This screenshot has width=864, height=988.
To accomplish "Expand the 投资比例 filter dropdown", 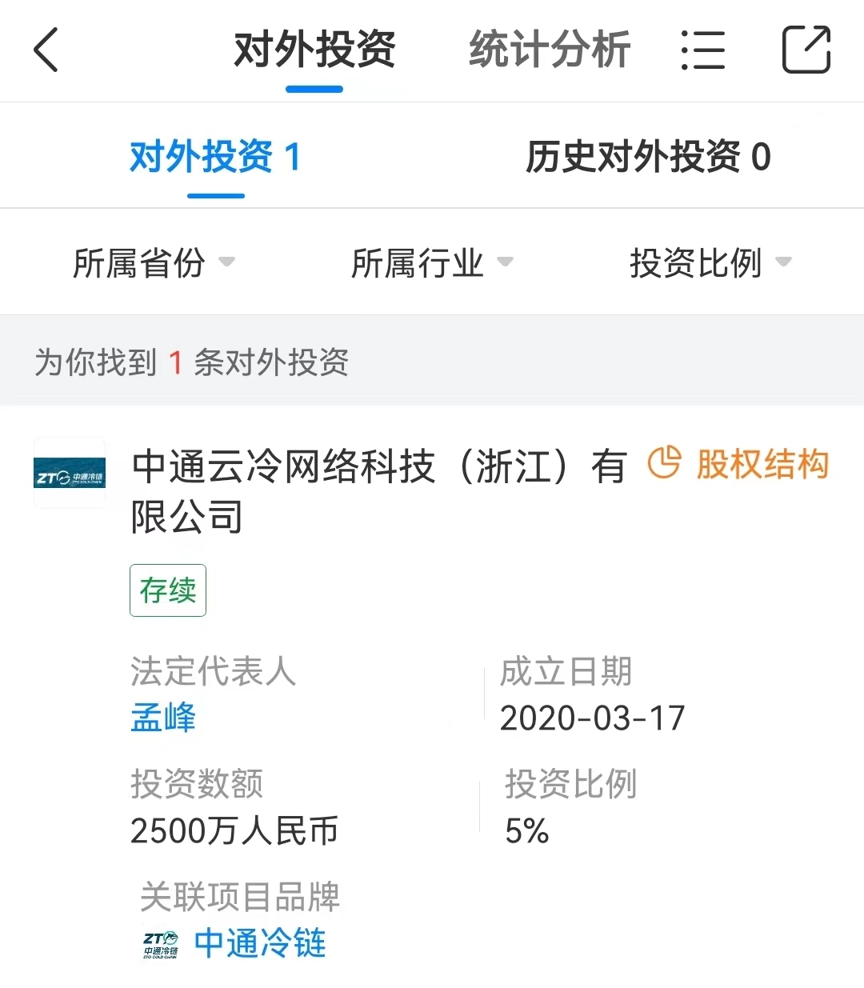I will coord(710,262).
